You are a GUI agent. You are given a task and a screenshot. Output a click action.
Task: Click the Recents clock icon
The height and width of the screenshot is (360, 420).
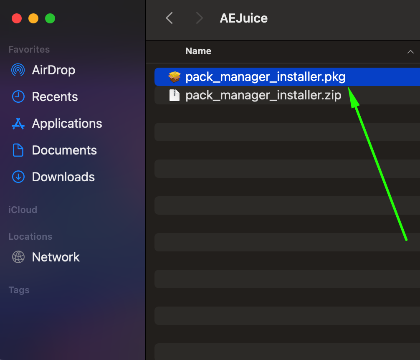point(18,96)
